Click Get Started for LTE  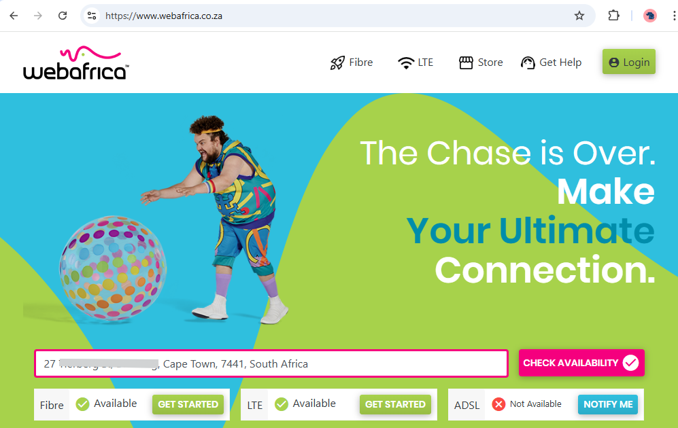coord(395,405)
